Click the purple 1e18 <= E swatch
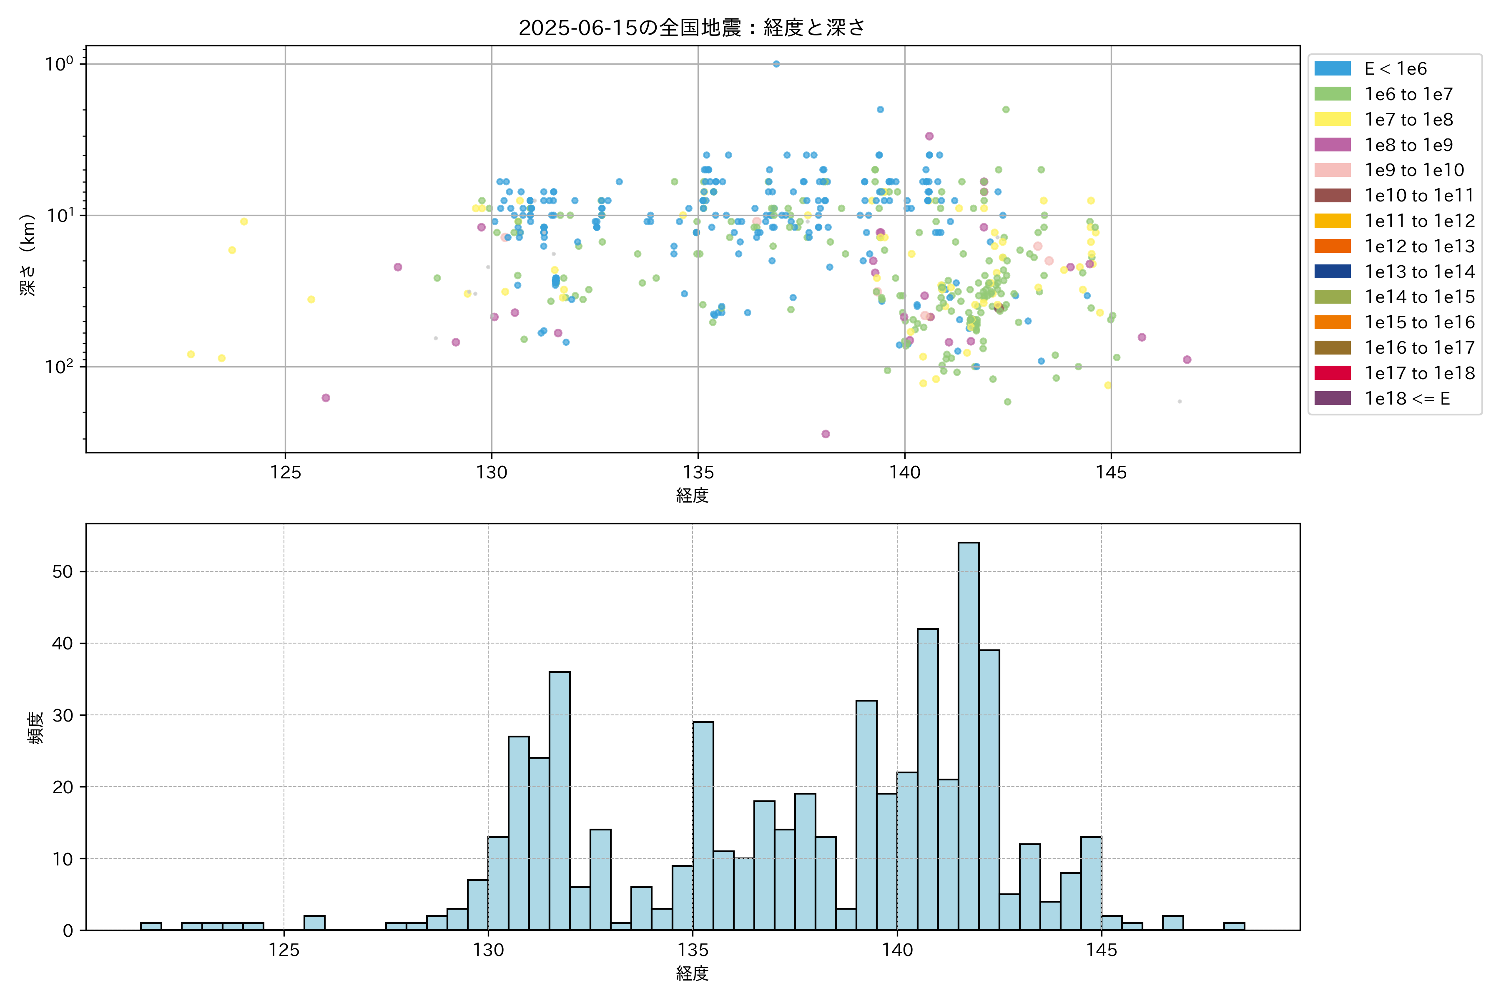Viewport: 1501px width, 1001px height. [1333, 398]
